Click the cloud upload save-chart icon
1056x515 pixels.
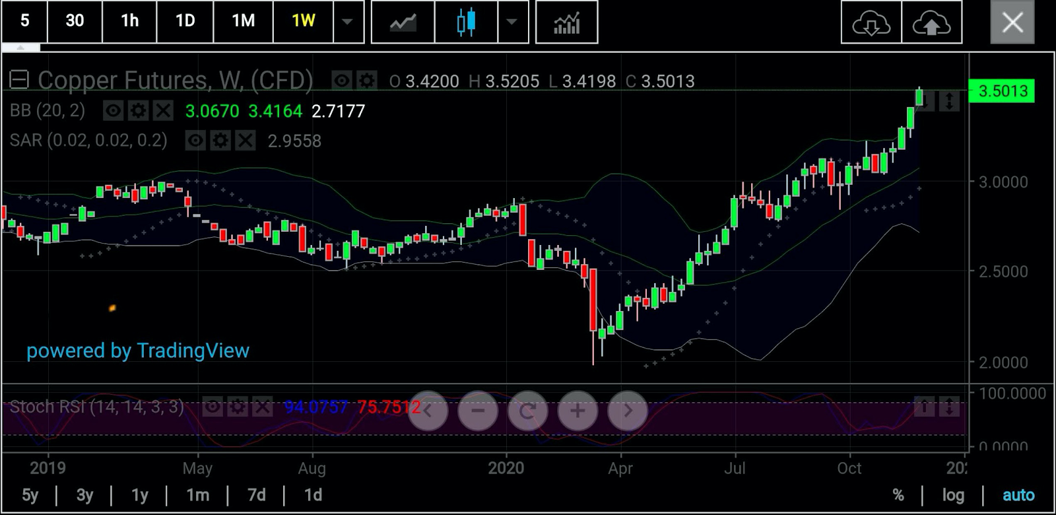click(x=931, y=22)
